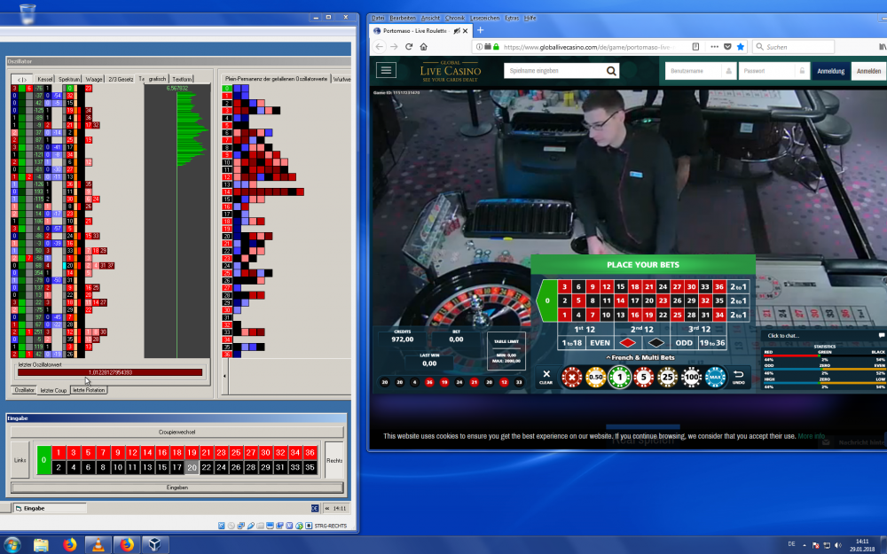This screenshot has height=554, width=887.
Task: Open the Pocket save icon
Action: coord(727,47)
